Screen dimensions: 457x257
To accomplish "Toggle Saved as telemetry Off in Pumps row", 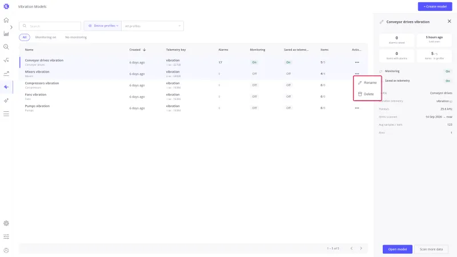I will point(288,108).
